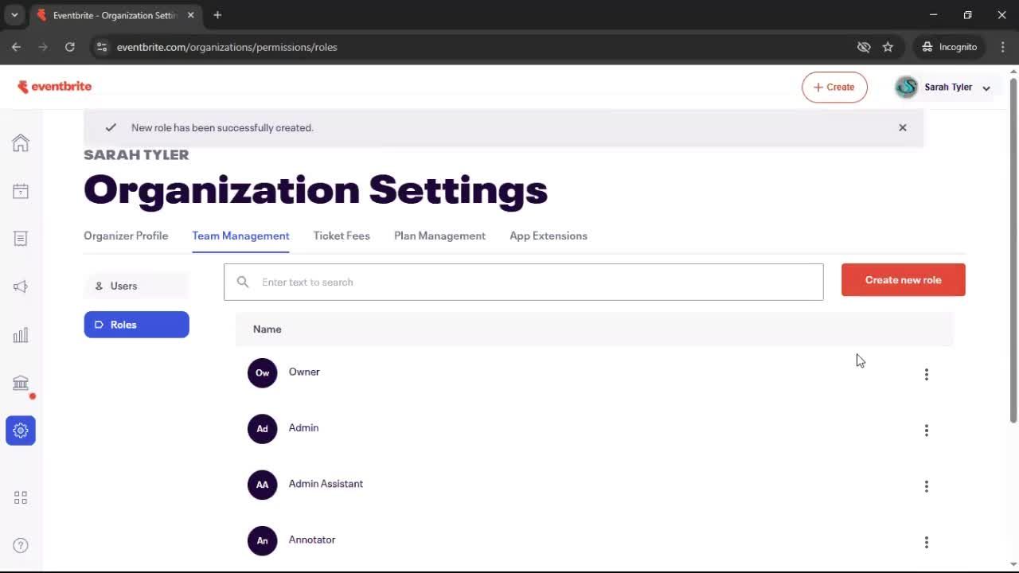This screenshot has height=573, width=1019.
Task: Click the An avatar for Annotator
Action: point(262,540)
